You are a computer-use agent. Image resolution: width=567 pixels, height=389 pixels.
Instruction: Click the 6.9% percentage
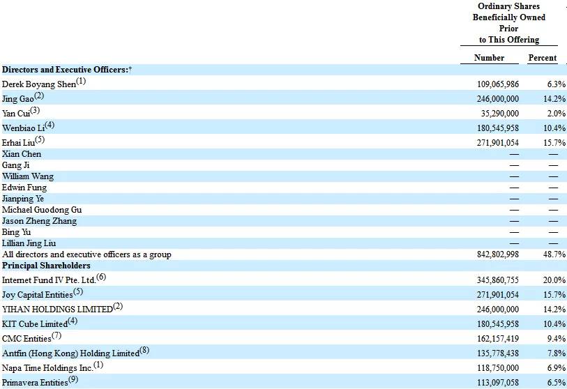pyautogui.click(x=556, y=368)
